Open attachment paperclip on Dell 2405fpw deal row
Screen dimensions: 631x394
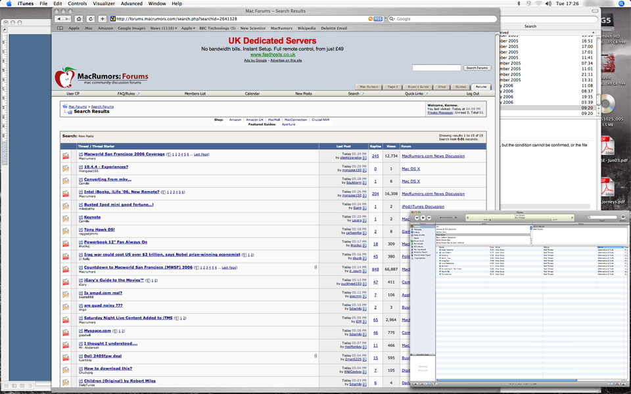point(315,356)
